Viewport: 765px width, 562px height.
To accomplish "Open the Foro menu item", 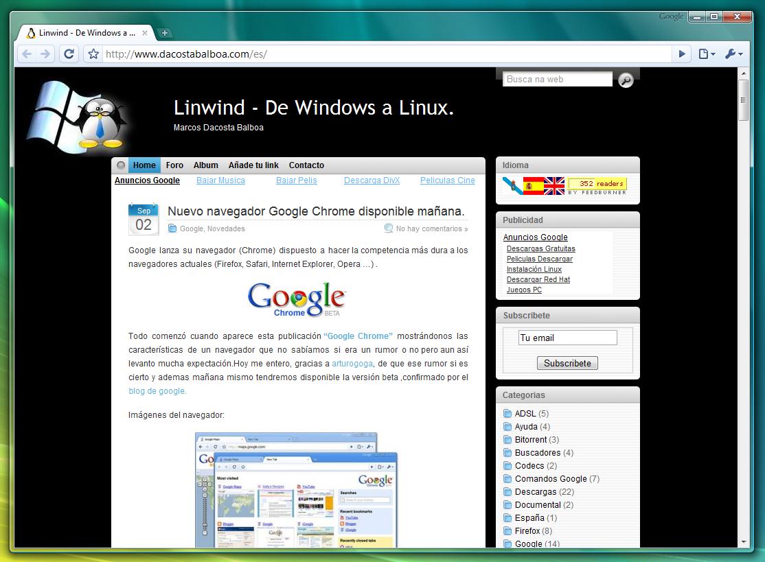I will pos(174,165).
